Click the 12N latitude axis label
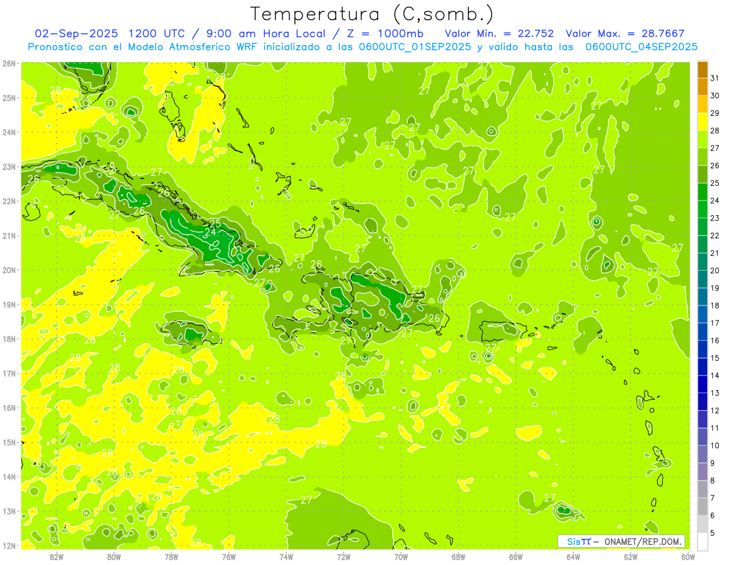The image size is (731, 565). click(x=9, y=545)
